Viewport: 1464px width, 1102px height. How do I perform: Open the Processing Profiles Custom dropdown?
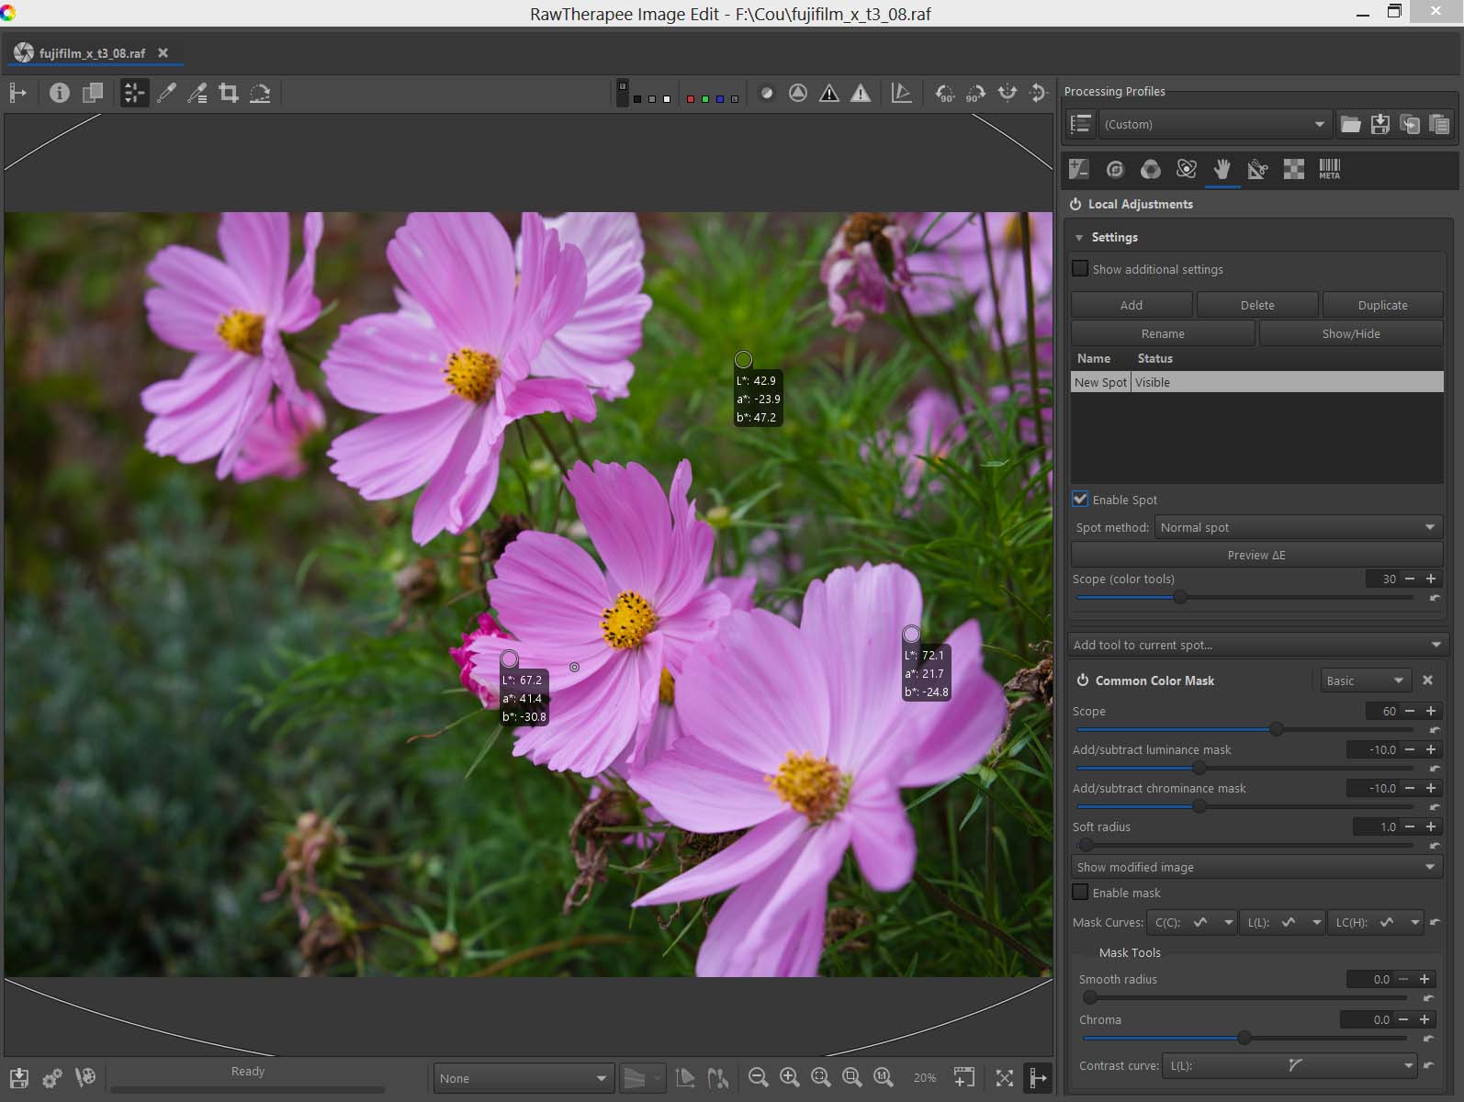click(1213, 125)
